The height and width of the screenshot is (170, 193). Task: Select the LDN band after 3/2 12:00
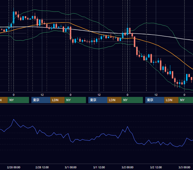click(x=171, y=100)
